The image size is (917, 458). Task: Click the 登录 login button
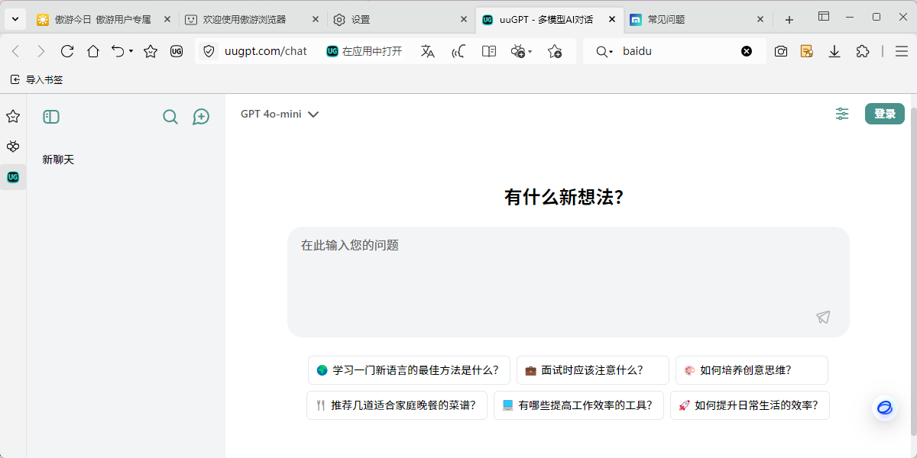click(x=884, y=113)
